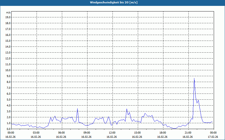Click the 17.02.26 date label

click(x=213, y=137)
